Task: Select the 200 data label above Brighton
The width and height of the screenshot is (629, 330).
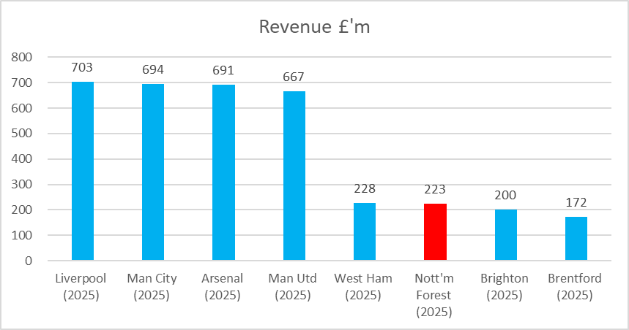Action: click(x=505, y=195)
